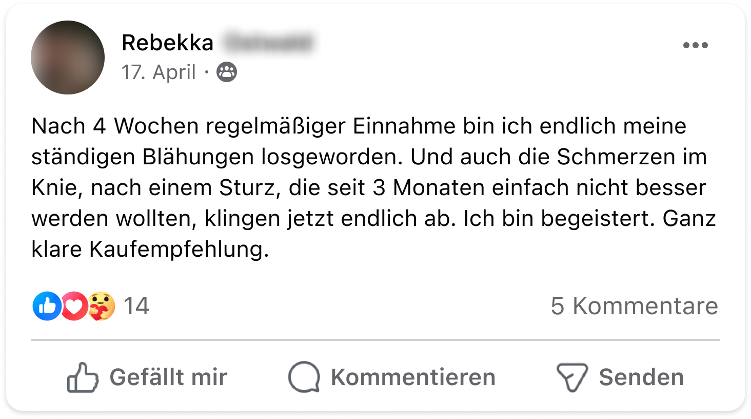Click the first line of the post text
Viewport: 751px width, 419px height.
(358, 126)
